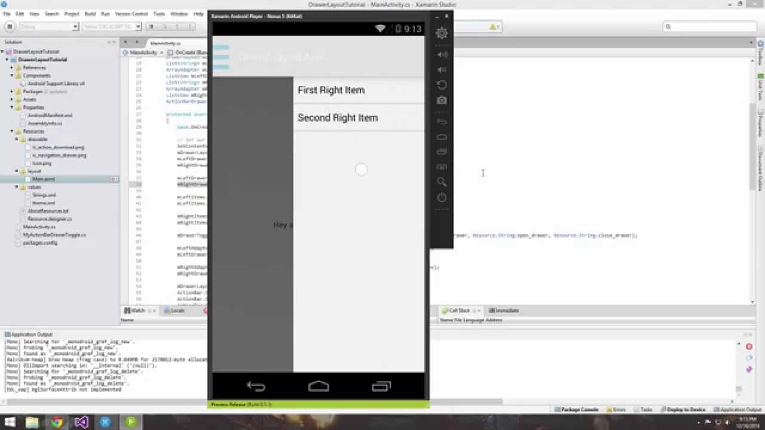Switch to the Watch tab
The image size is (765, 430).
tap(135, 311)
